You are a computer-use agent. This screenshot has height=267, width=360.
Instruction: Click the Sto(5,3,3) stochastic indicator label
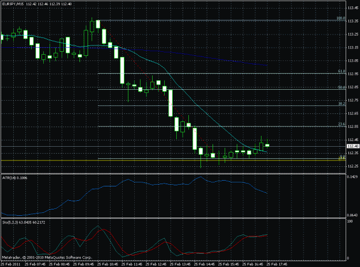click(24, 223)
